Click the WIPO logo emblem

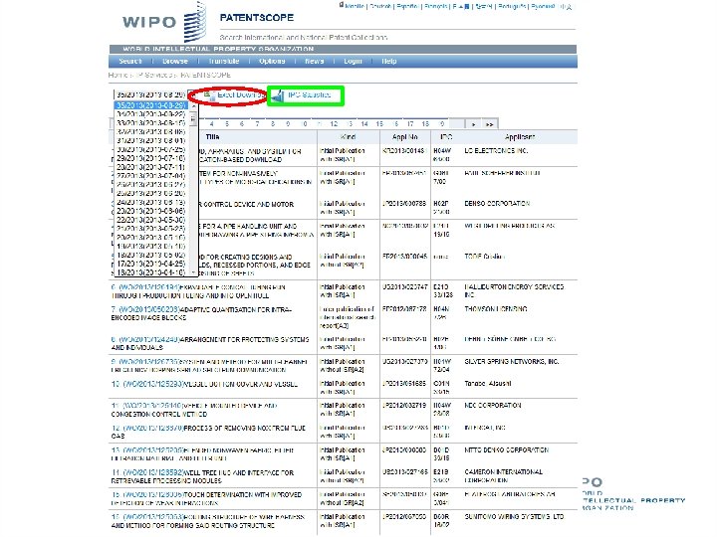click(x=195, y=22)
